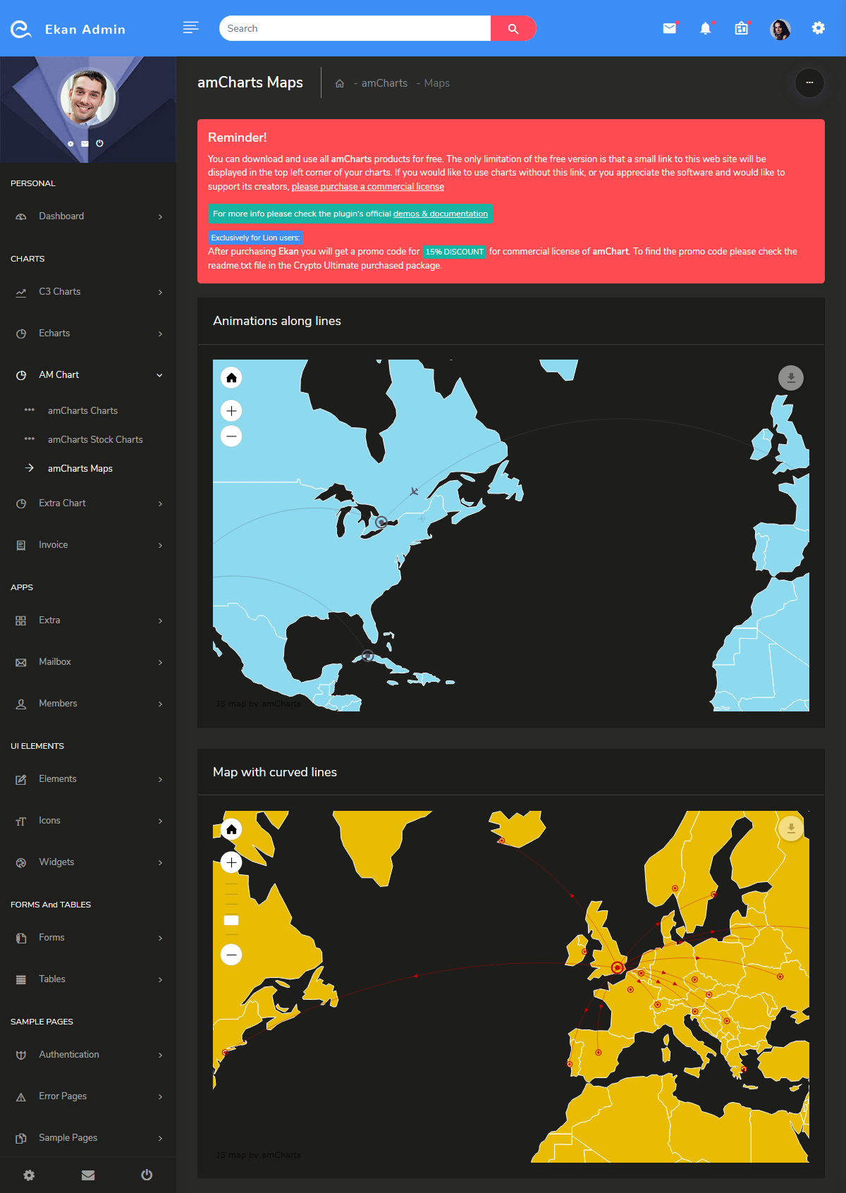The image size is (846, 1193).
Task: Click the red search submit button
Action: click(x=513, y=28)
